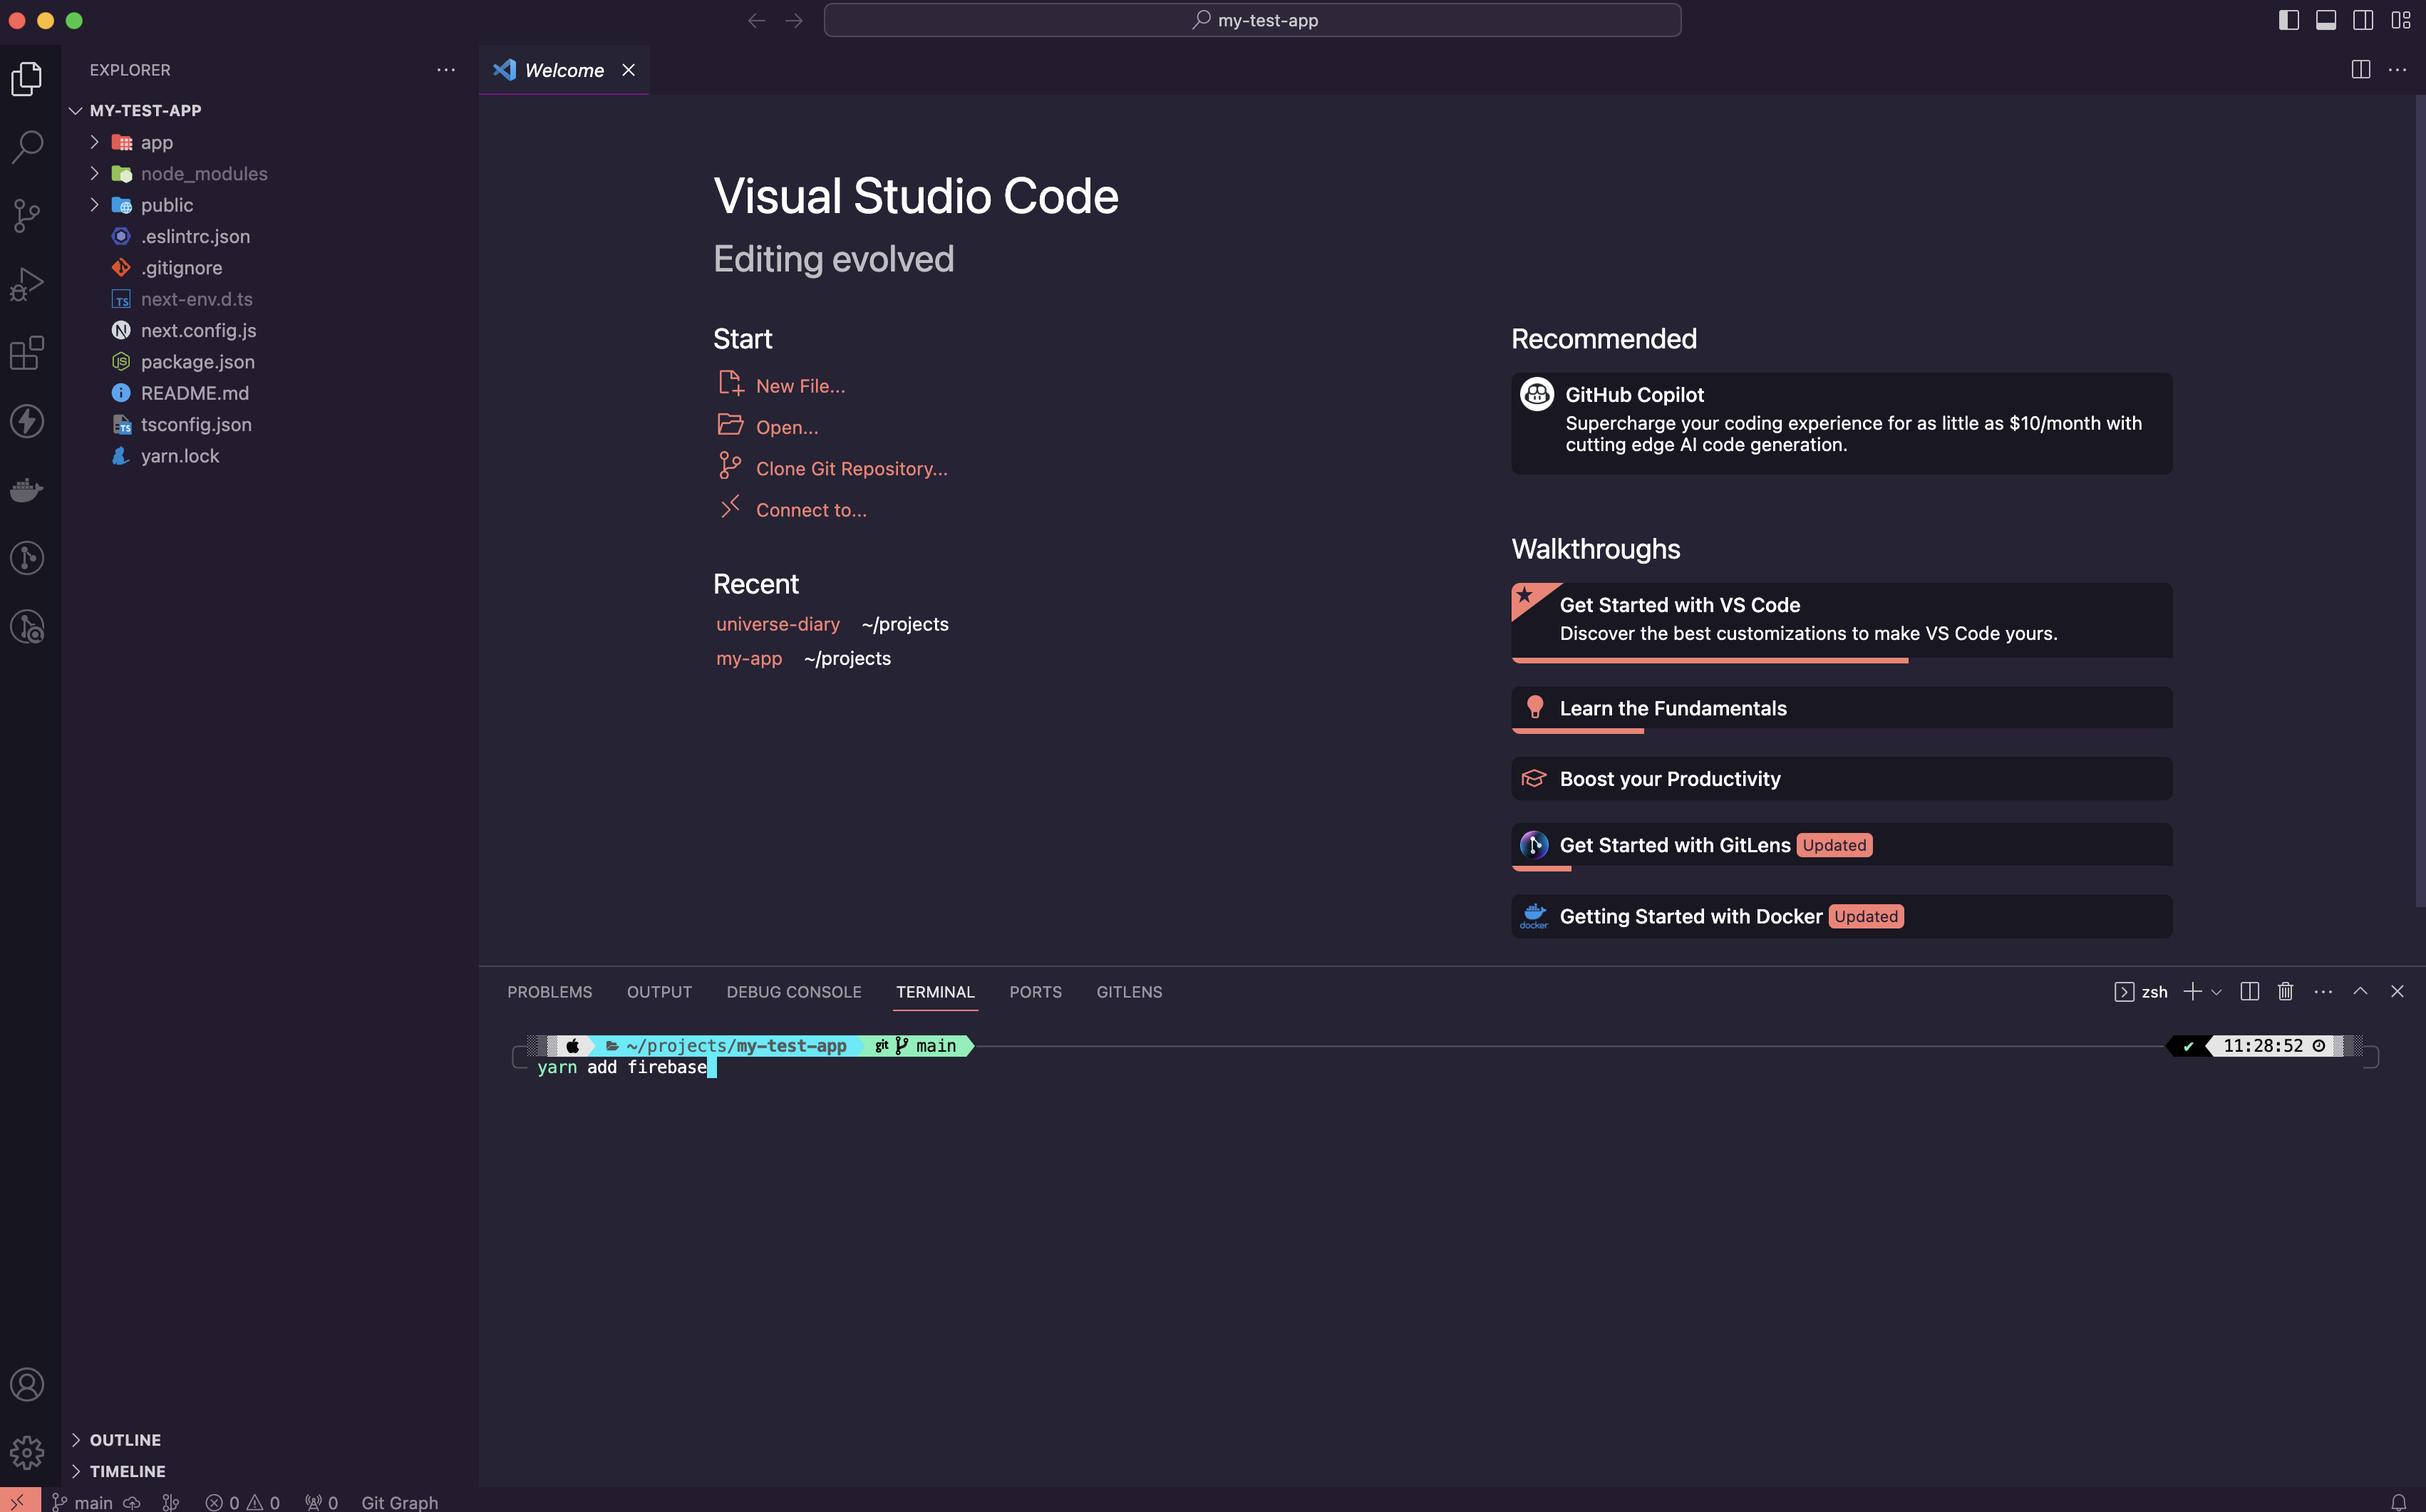Customize layout icon in title bar
2426x1512 pixels.
[x=2401, y=20]
